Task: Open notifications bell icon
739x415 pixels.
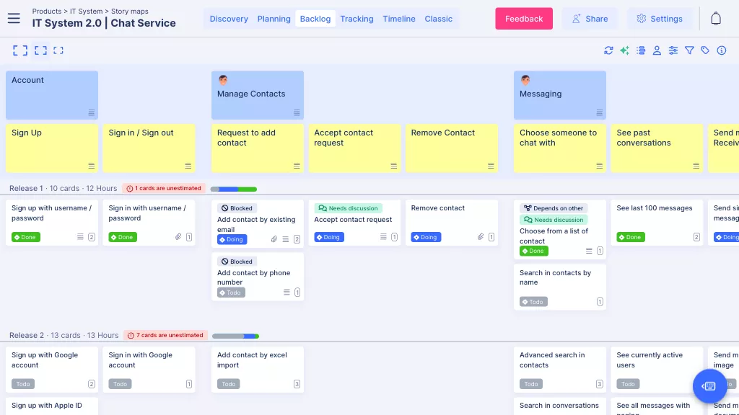Action: tap(716, 19)
